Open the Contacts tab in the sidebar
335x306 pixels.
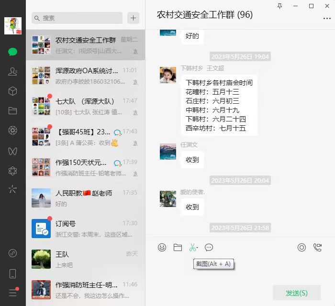(13, 72)
